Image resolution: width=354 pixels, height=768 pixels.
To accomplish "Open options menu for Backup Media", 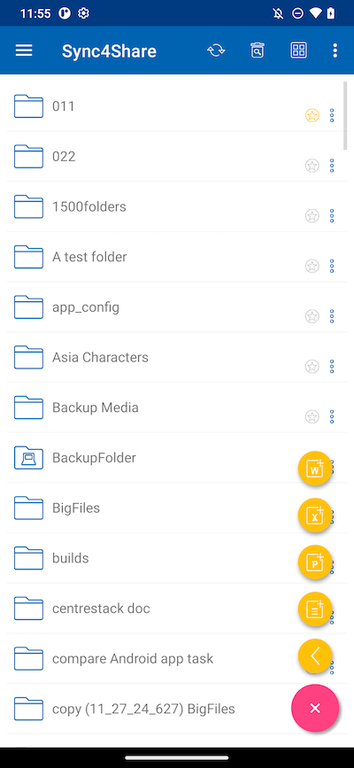I will pos(332,417).
